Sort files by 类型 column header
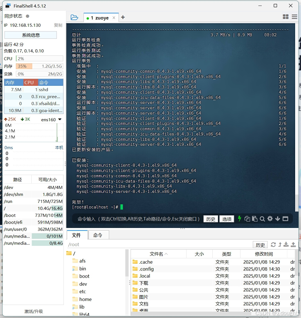Viewport: 301px width, 318px height. [226, 254]
